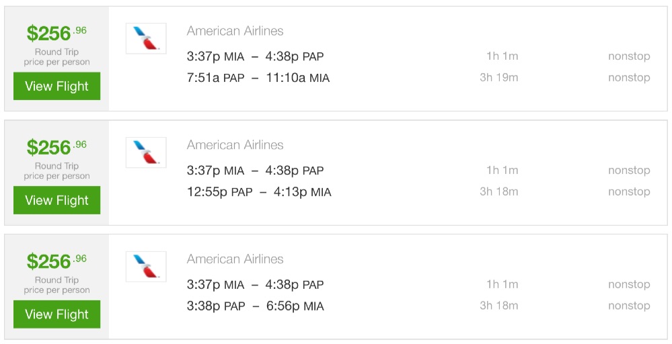Click the 3h 19m duration text
The height and width of the screenshot is (344, 672).
click(498, 78)
